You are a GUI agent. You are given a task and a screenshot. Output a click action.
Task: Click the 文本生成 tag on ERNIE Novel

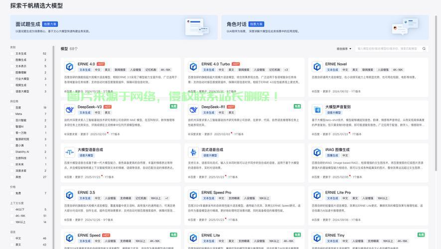coord(332,70)
